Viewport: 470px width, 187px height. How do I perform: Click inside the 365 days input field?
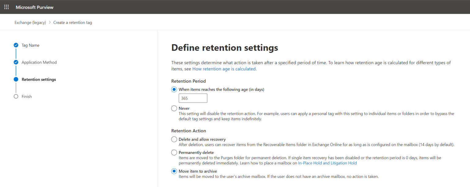(193, 98)
